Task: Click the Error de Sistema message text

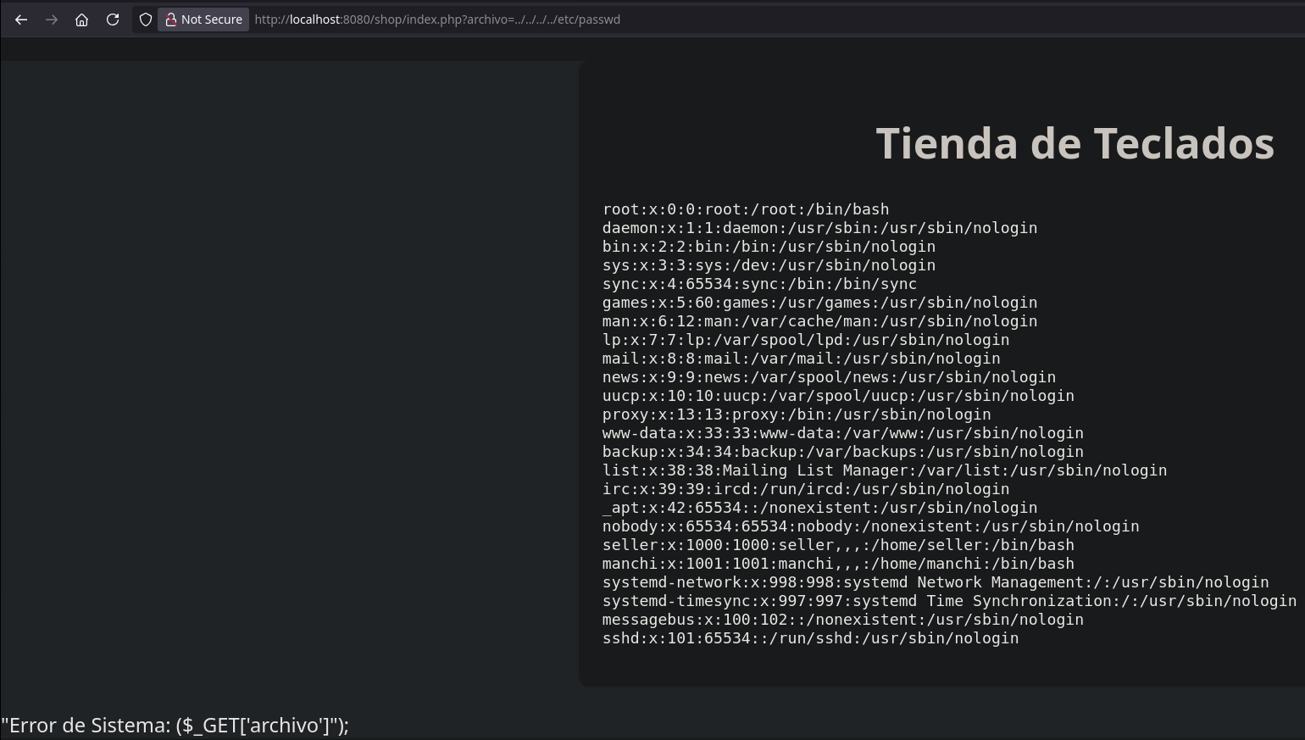Action: click(175, 725)
